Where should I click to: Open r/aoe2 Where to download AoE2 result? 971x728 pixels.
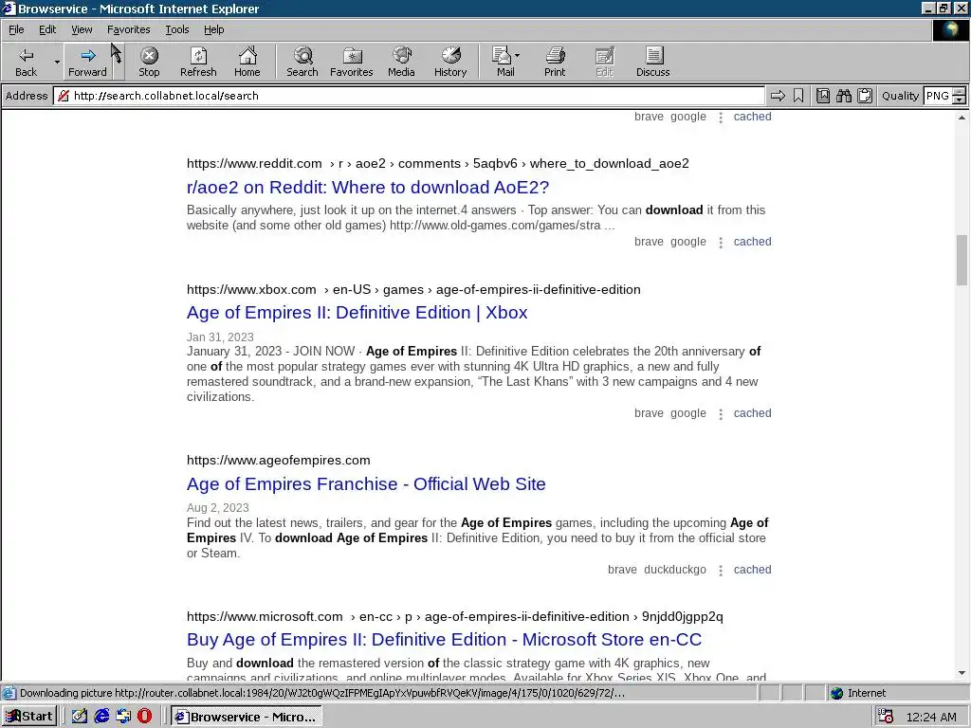tap(368, 187)
